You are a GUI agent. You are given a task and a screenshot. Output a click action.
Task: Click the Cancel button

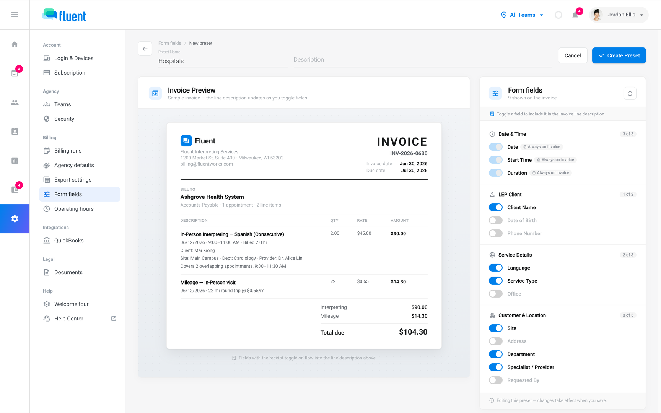(x=573, y=55)
